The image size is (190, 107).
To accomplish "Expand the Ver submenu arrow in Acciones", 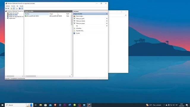I will point(107,26).
